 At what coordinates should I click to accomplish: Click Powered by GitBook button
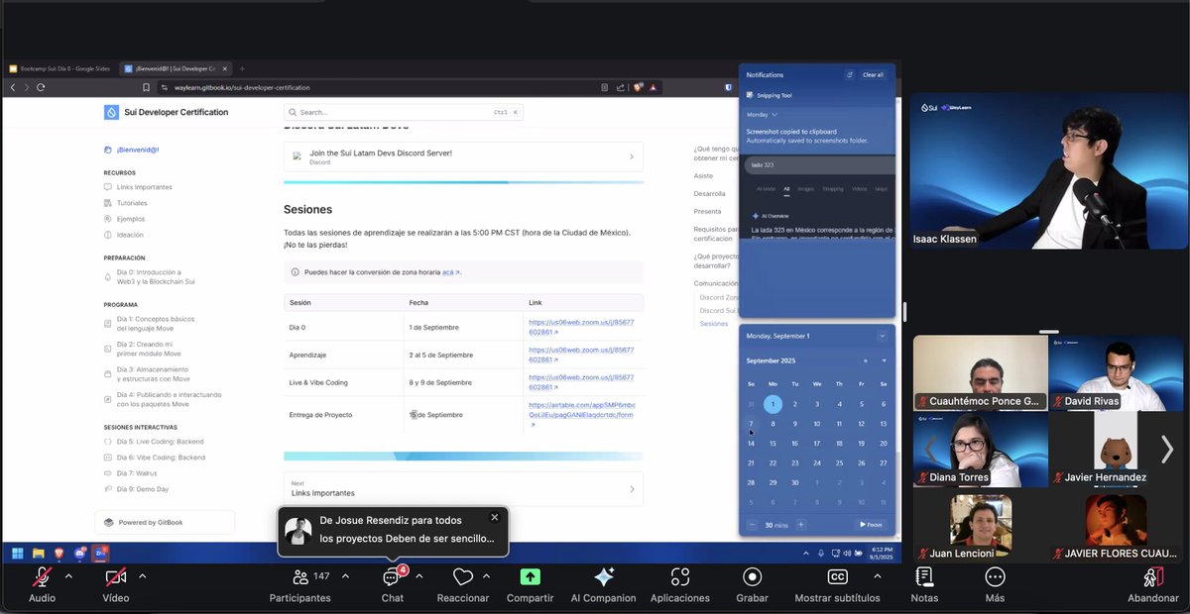pos(165,522)
